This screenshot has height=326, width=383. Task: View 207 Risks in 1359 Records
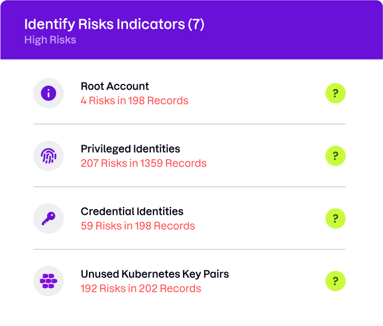coord(144,163)
